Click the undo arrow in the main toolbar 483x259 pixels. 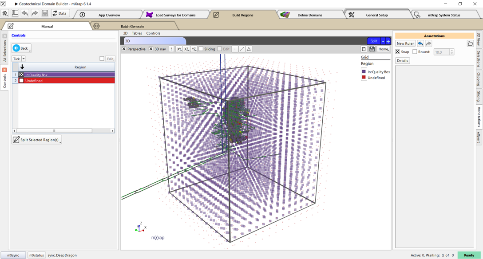[25, 13]
